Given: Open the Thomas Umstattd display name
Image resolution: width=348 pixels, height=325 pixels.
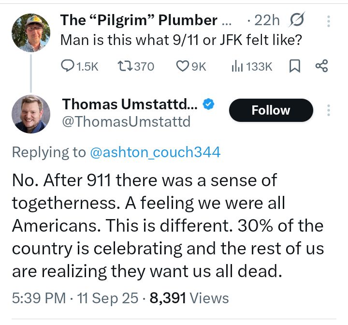Looking at the screenshot, I should 130,104.
